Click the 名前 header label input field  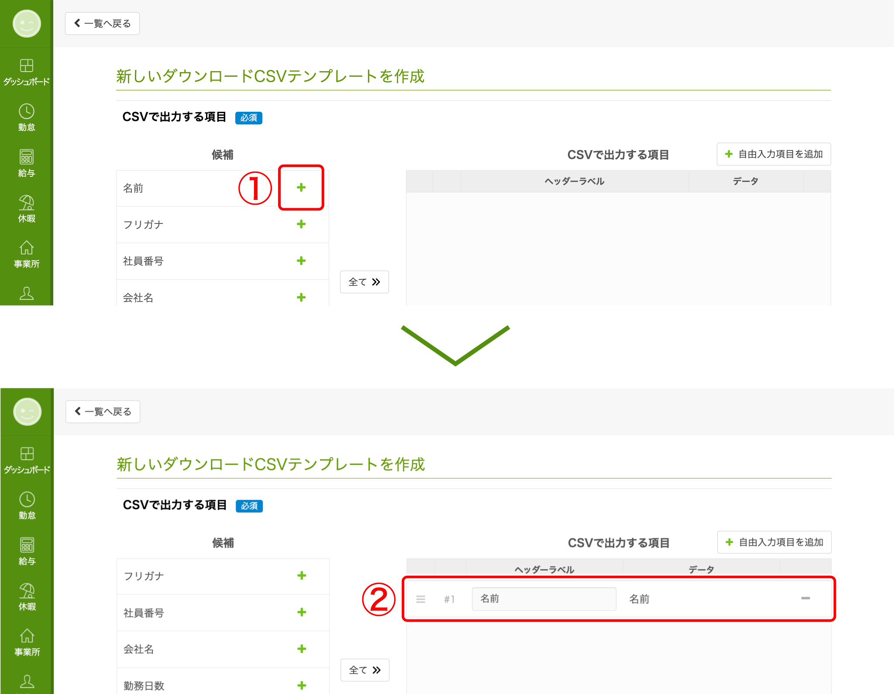click(x=544, y=599)
